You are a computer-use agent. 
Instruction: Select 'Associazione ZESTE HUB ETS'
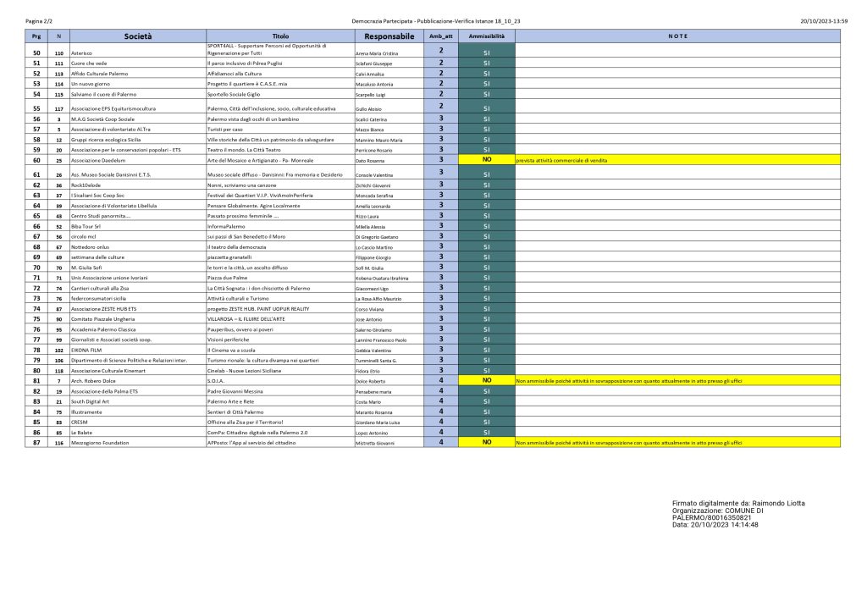(138, 309)
